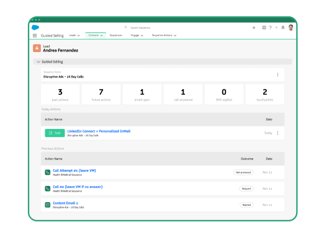324x235 pixels.
Task: Open the global actions plus icon
Action: pyautogui.click(x=264, y=27)
